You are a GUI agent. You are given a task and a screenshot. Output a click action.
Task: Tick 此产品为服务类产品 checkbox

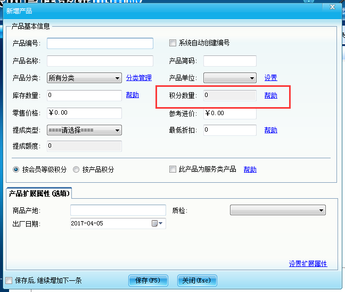tap(172, 169)
